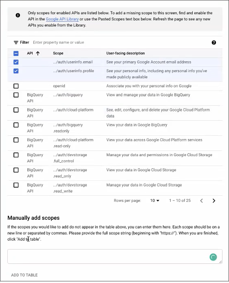Image resolution: width=229 pixels, height=283 pixels.
Task: Open the Rows per page dropdown
Action: click(155, 201)
